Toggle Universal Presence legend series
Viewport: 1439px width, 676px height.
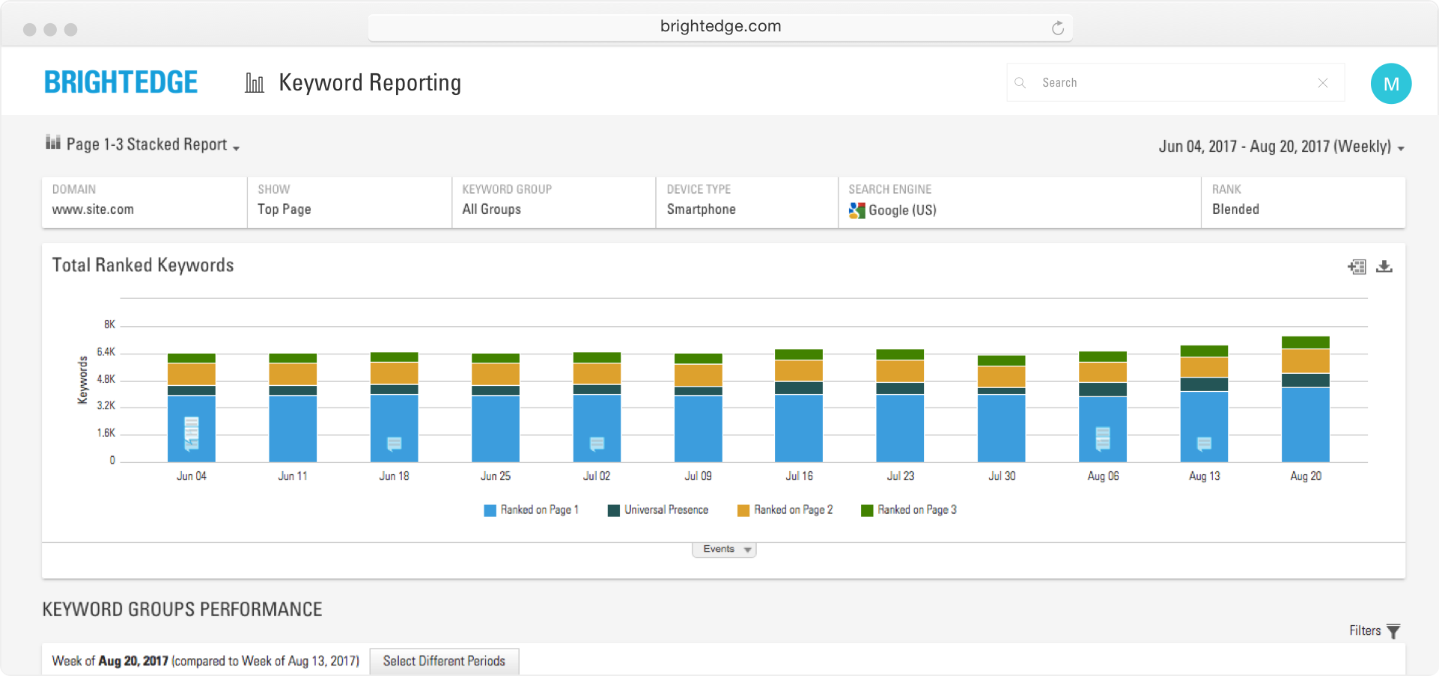pos(658,510)
